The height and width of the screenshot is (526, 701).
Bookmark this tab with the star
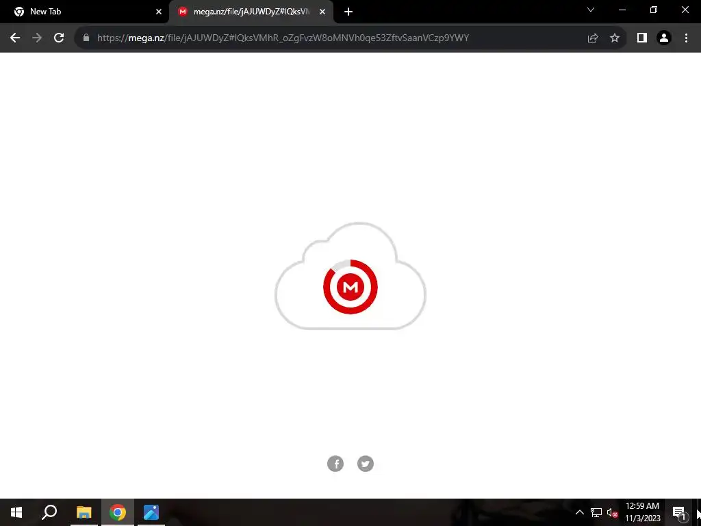coord(615,38)
